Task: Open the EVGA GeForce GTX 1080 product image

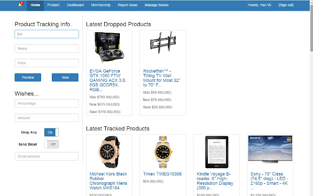Action: (109, 48)
